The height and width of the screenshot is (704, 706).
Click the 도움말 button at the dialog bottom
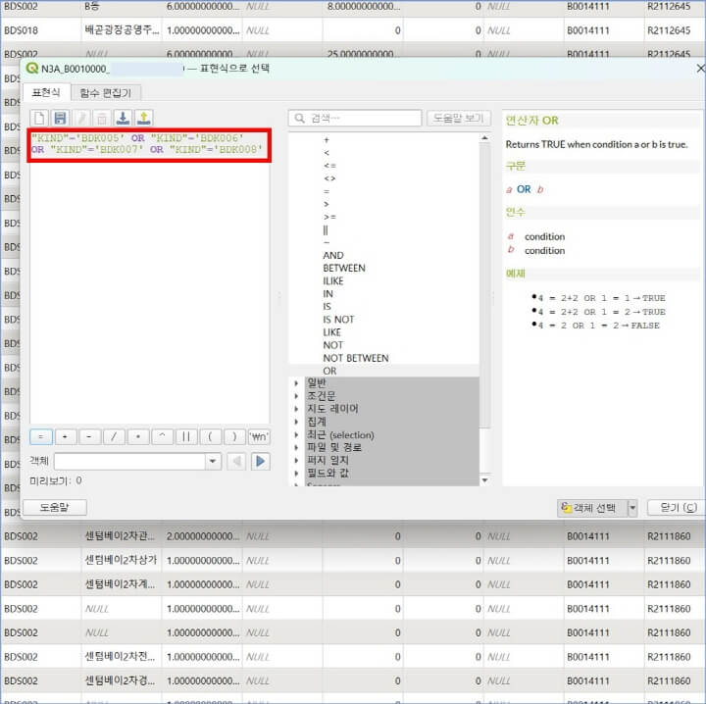[x=55, y=507]
